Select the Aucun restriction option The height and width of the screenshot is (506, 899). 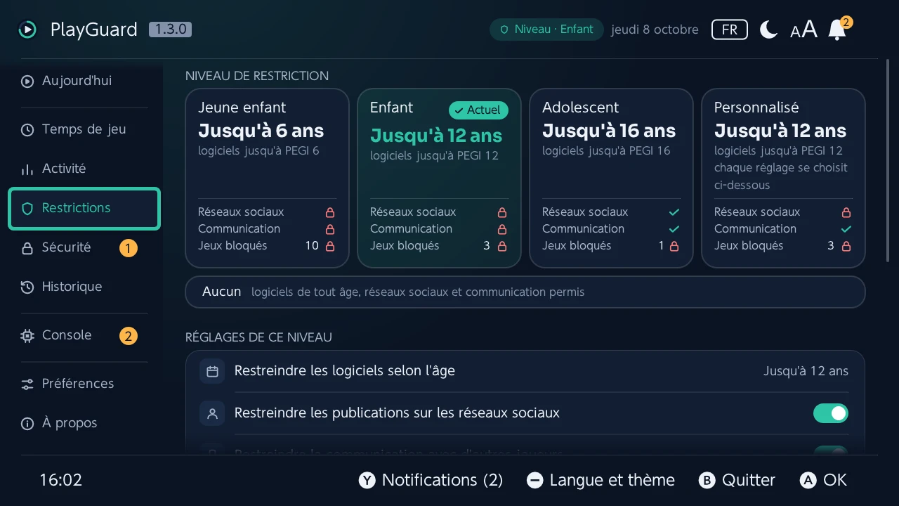point(525,292)
